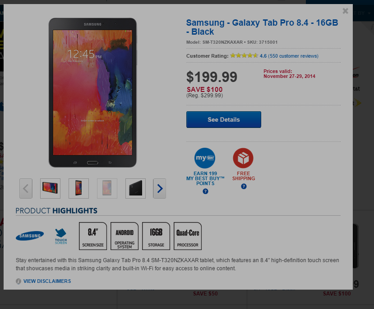
Task: Show next product thumbnails with right arrow
Action: point(160,188)
